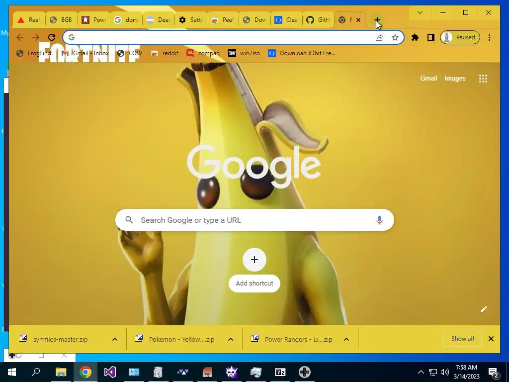The width and height of the screenshot is (509, 382).
Task: Click the Images link on the page
Action: click(455, 78)
